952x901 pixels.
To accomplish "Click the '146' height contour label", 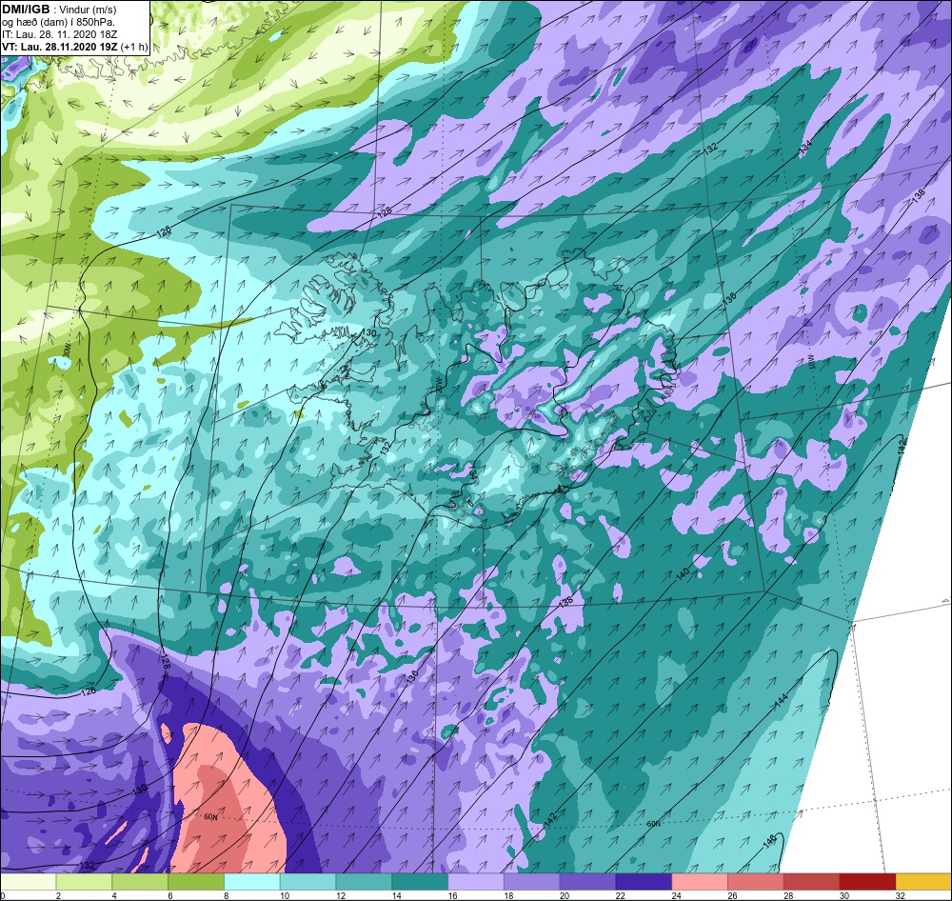I will pos(770,842).
